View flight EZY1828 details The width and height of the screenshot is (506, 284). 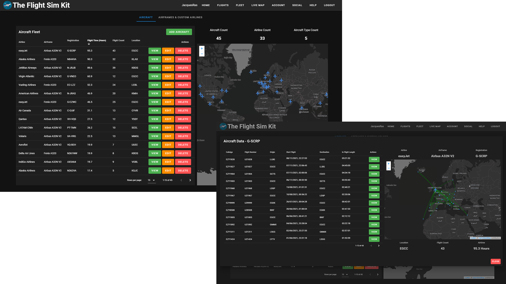[x=374, y=160]
